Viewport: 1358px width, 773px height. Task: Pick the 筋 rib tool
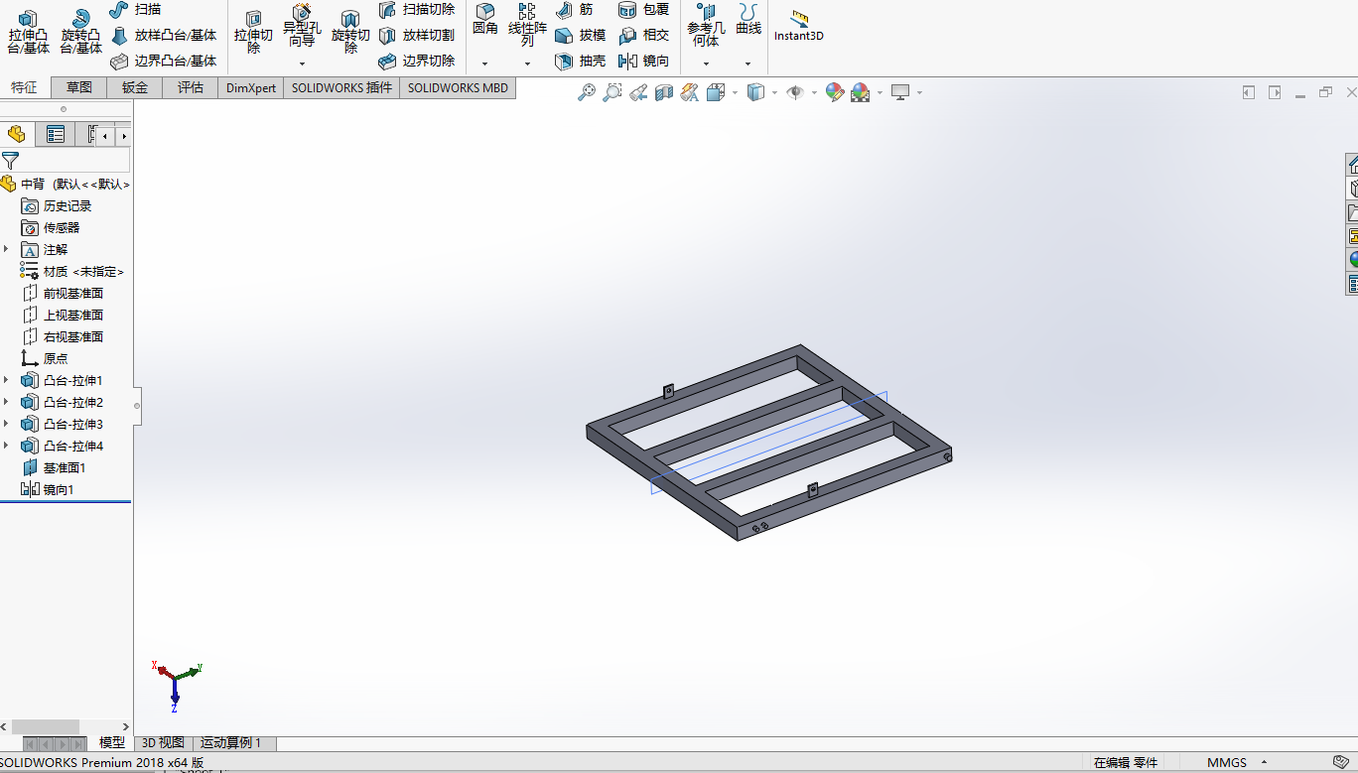(x=574, y=9)
